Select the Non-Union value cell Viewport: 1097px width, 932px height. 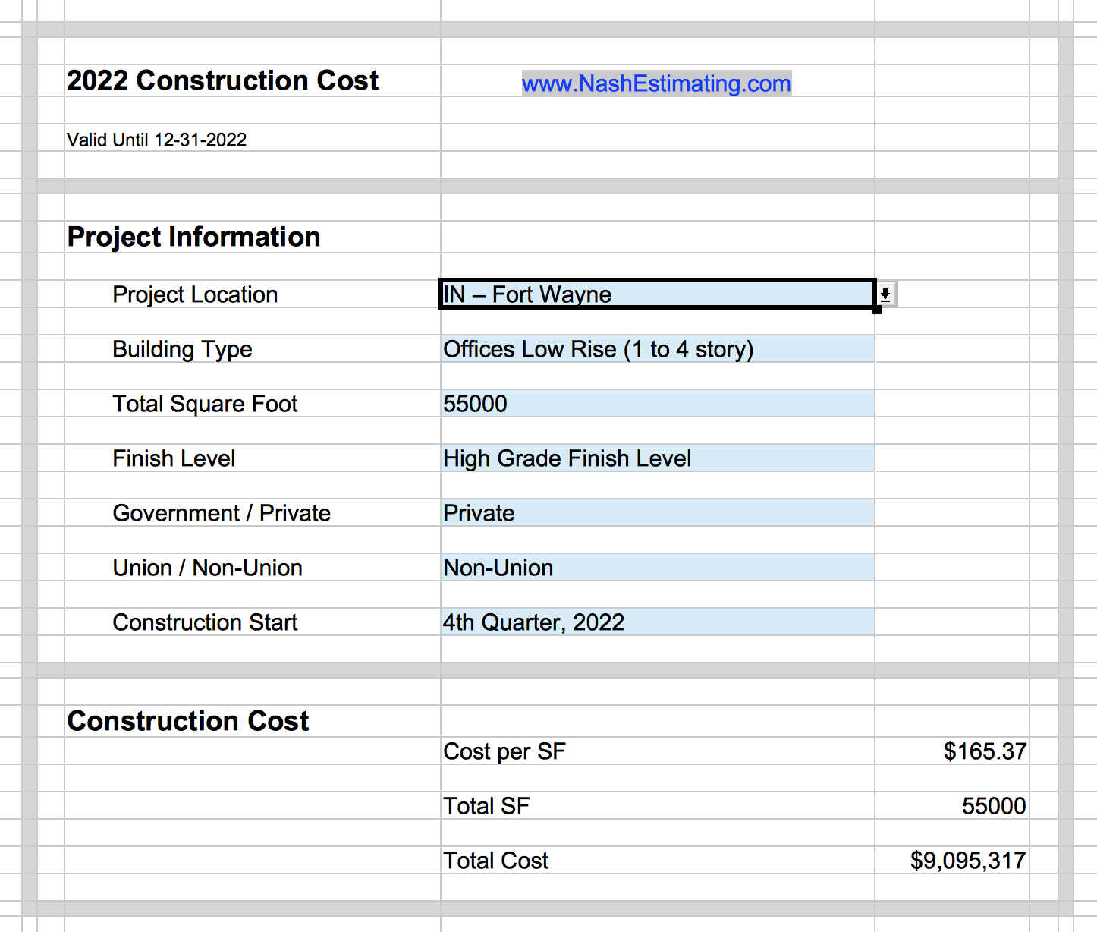point(657,568)
